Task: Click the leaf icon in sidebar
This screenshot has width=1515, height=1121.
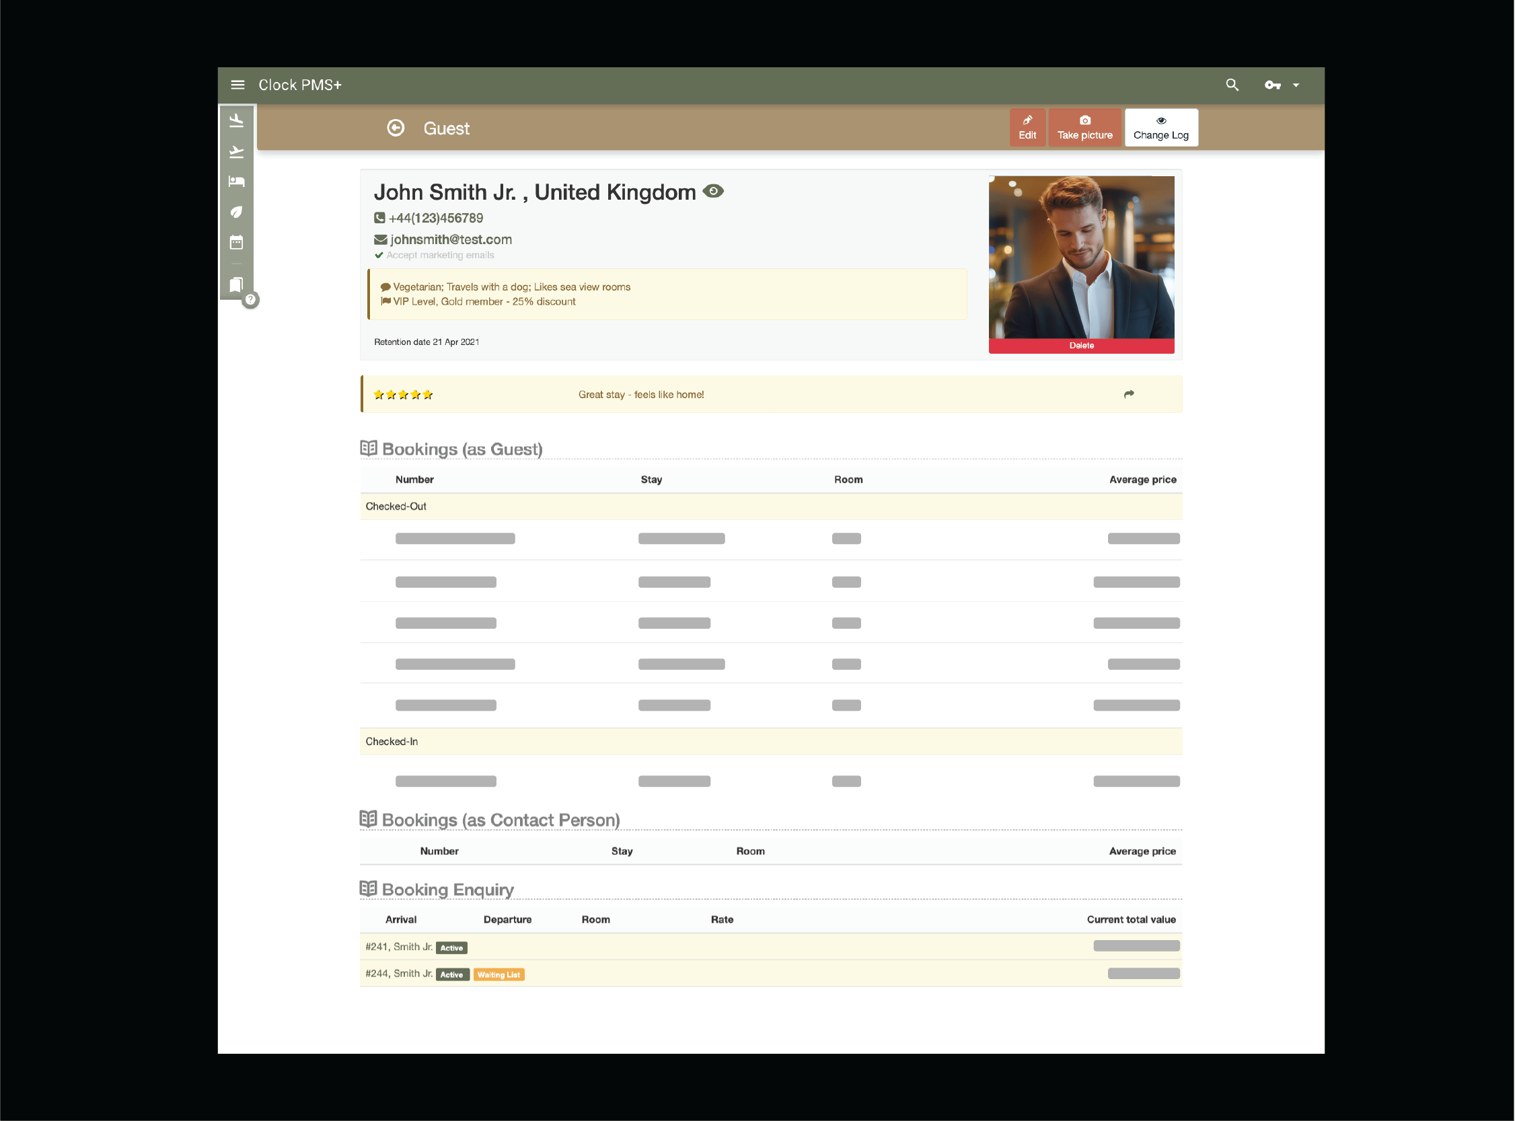Action: point(236,212)
